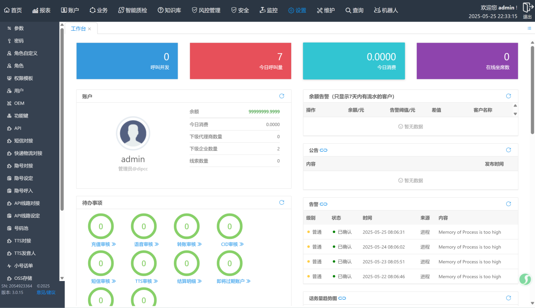
Task: Close the 工作台 tab
Action: [89, 29]
